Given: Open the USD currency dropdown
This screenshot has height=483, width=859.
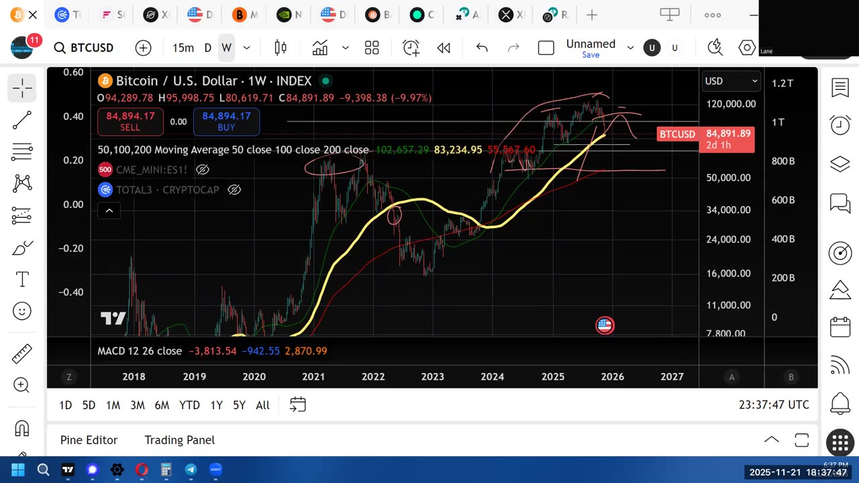Looking at the screenshot, I should coord(731,81).
